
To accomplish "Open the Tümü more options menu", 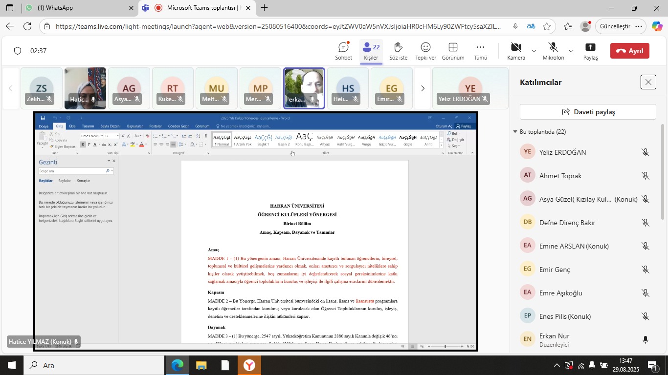I will click(480, 51).
